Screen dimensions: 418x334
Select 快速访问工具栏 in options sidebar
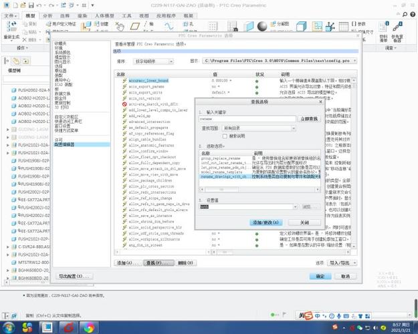coord(68,122)
